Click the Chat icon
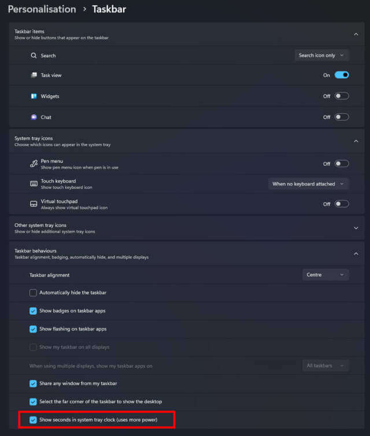This screenshot has height=436, width=370. click(x=34, y=117)
